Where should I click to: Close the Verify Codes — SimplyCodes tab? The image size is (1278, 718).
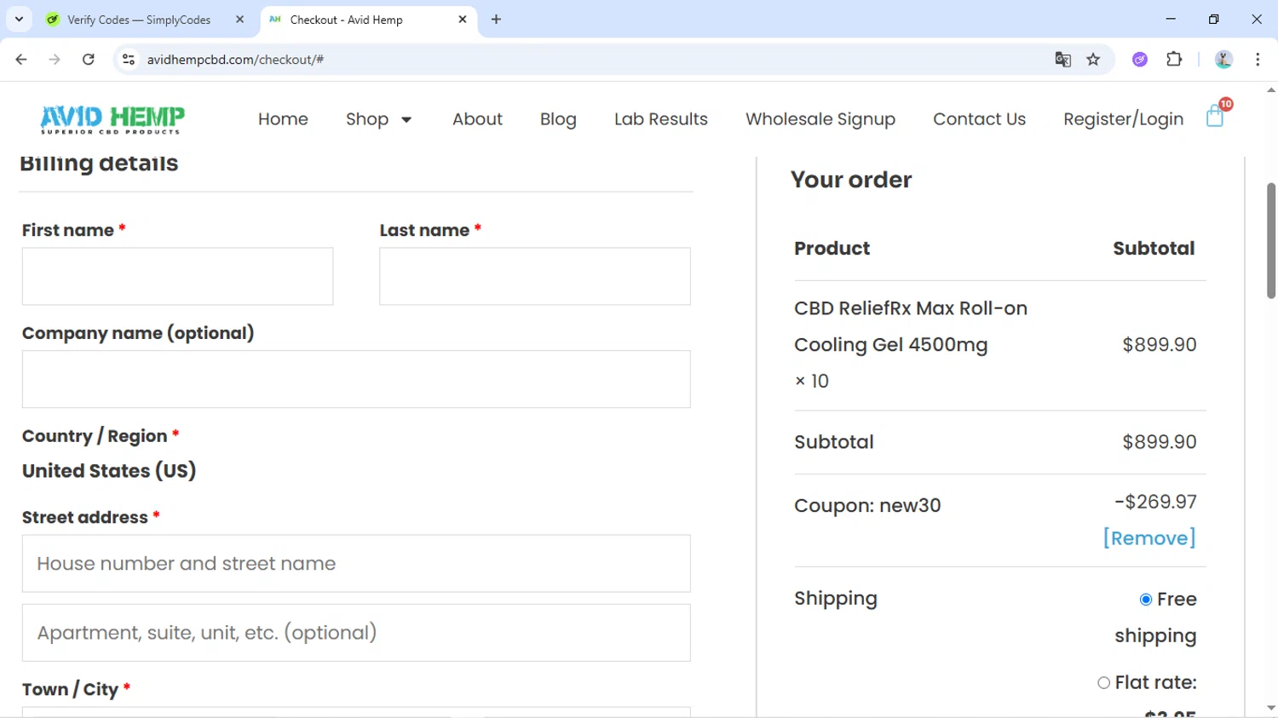pos(239,20)
